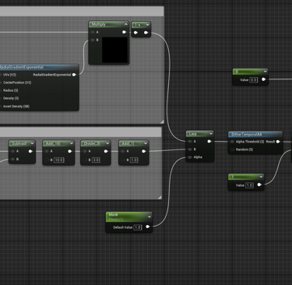Click the Multiply node's output pin
Viewport: 292px width, 285px height.
point(124,32)
